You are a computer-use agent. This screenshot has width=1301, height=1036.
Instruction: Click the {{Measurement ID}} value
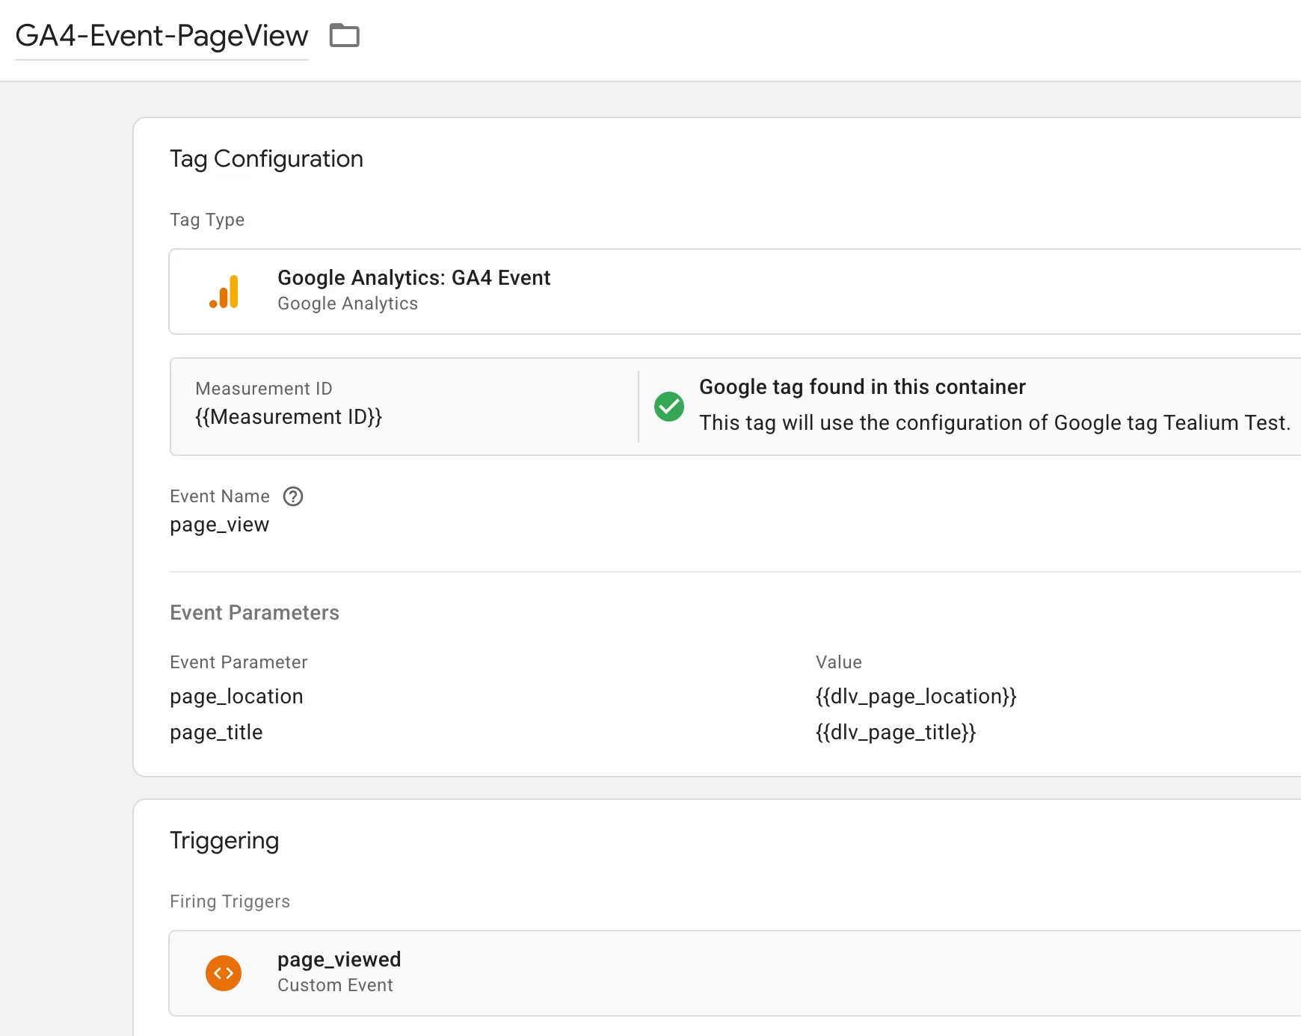(289, 416)
